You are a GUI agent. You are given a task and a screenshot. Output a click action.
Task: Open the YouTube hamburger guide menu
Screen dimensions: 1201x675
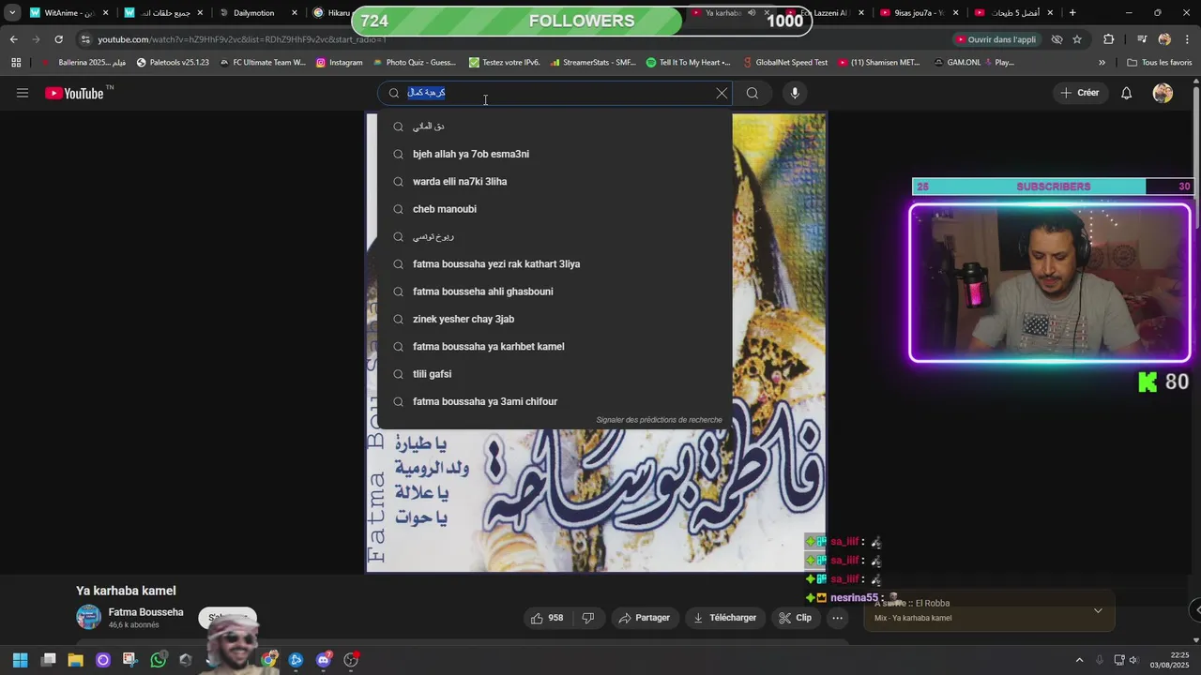click(x=23, y=93)
